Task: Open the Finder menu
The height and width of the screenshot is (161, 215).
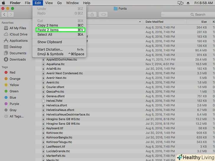Action: pyautogui.click(x=15, y=3)
